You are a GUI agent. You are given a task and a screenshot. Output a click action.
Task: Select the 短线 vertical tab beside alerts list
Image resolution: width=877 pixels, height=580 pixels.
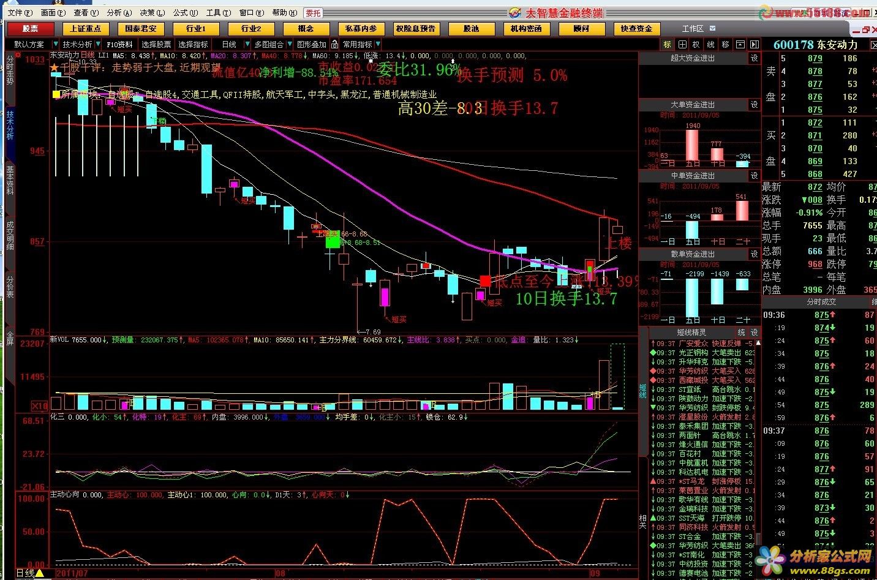click(642, 391)
